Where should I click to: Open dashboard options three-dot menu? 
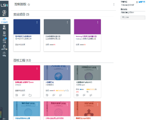point(114,4)
